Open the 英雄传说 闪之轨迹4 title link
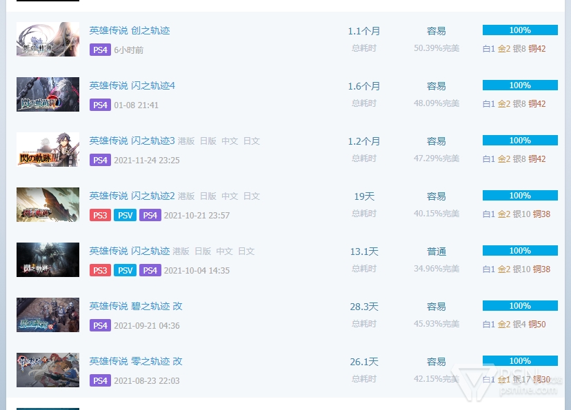The width and height of the screenshot is (571, 410). click(x=132, y=86)
